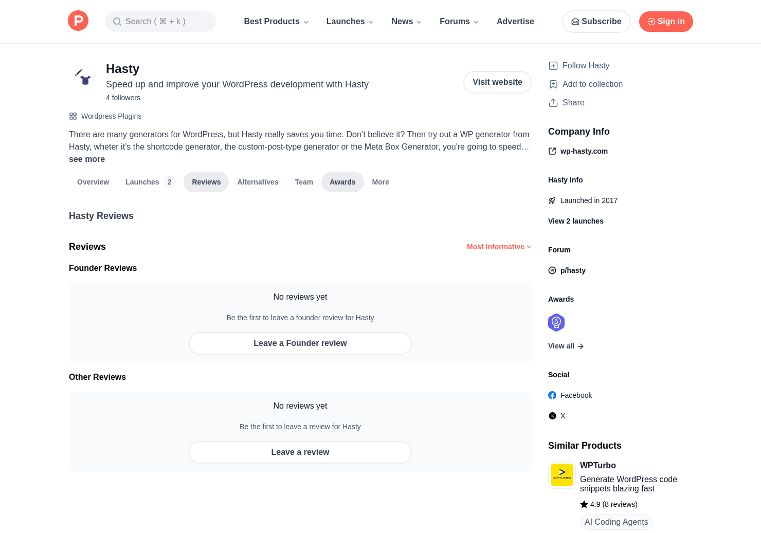Click the Add to collection bookmark icon
This screenshot has height=533, width=761.
tap(553, 84)
